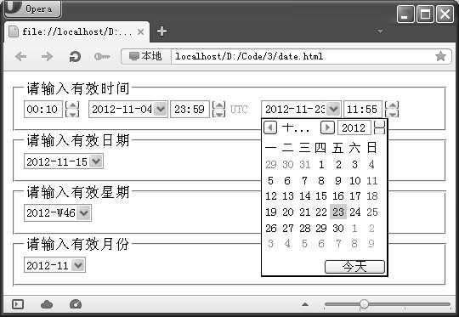Open a new tab with plus button

tap(161, 31)
